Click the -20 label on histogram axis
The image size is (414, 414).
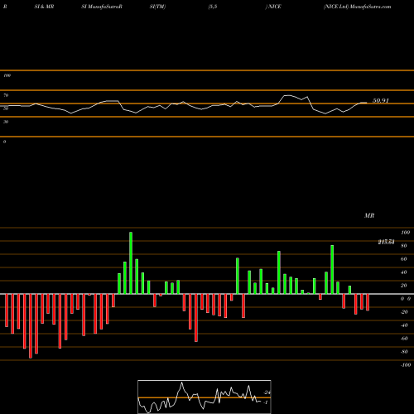(x=404, y=312)
